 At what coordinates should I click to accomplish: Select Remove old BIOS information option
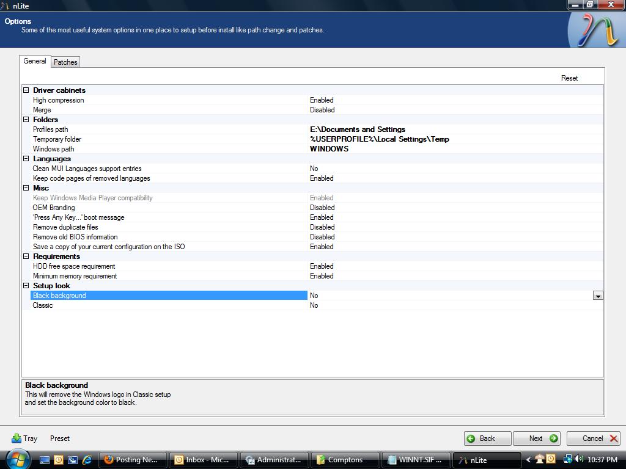[x=317, y=237]
